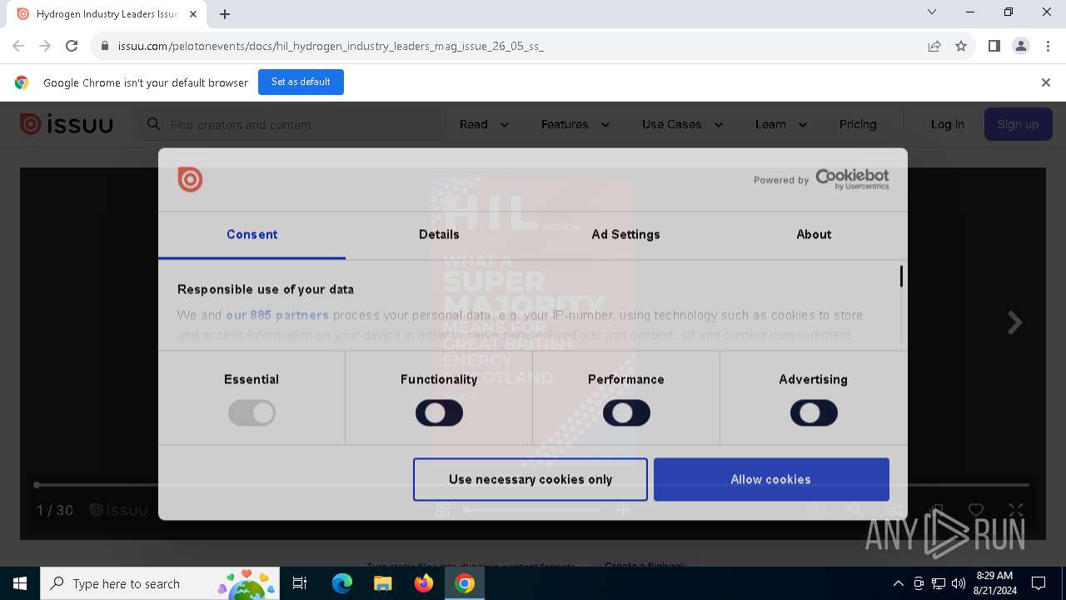
Task: Open the 'our 885 partners' link
Action: coord(277,315)
